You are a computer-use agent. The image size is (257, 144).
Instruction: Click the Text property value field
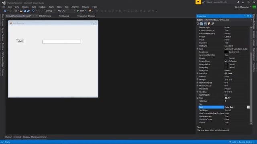coord(235,107)
